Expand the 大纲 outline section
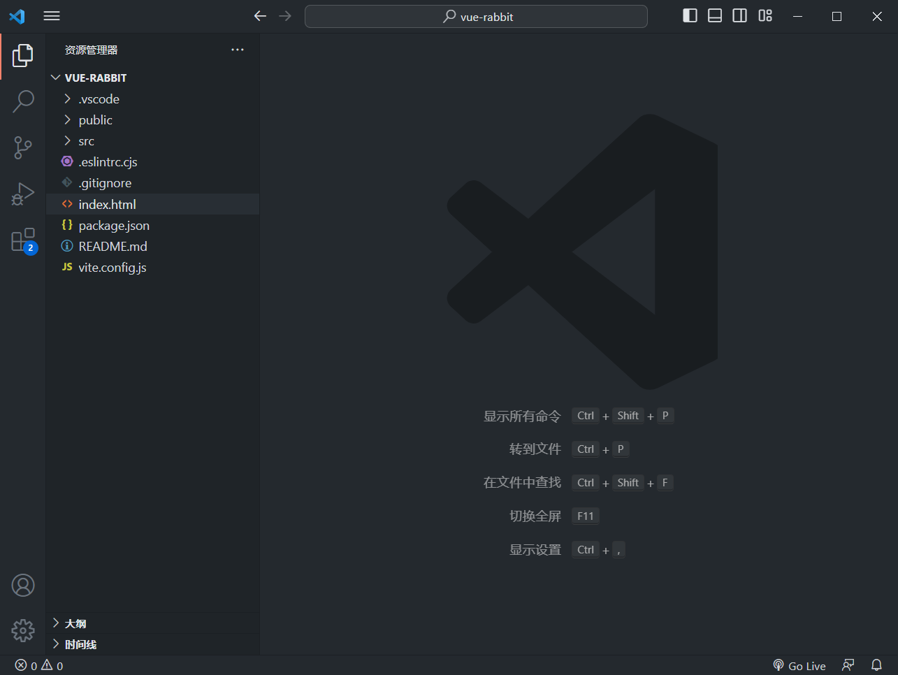The image size is (898, 675). click(152, 623)
